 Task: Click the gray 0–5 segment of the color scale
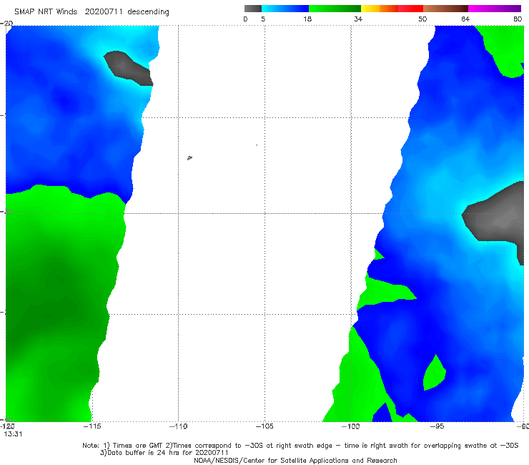point(252,9)
